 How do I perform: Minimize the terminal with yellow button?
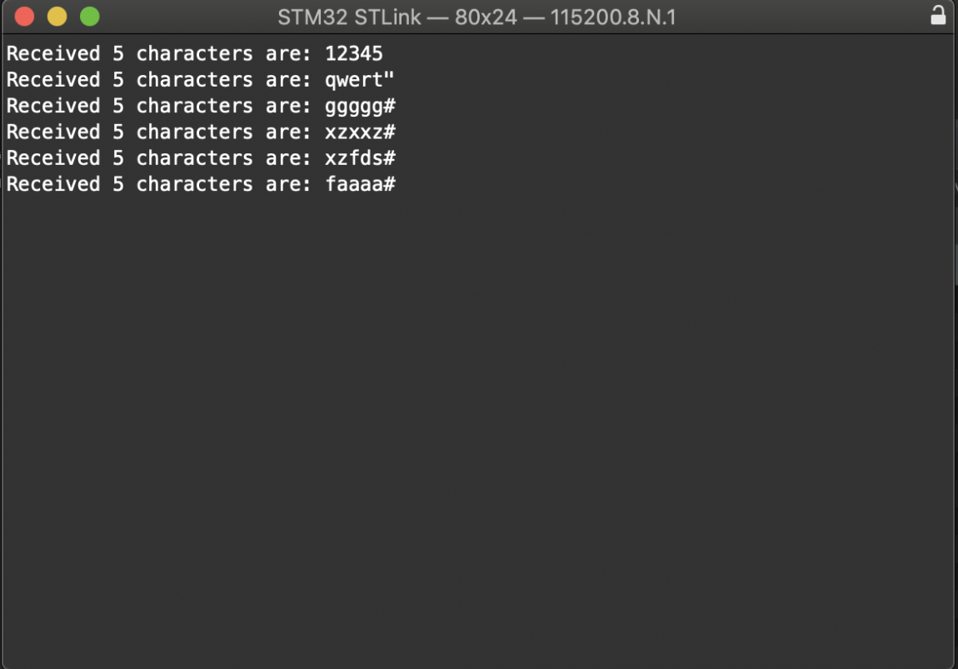(57, 17)
